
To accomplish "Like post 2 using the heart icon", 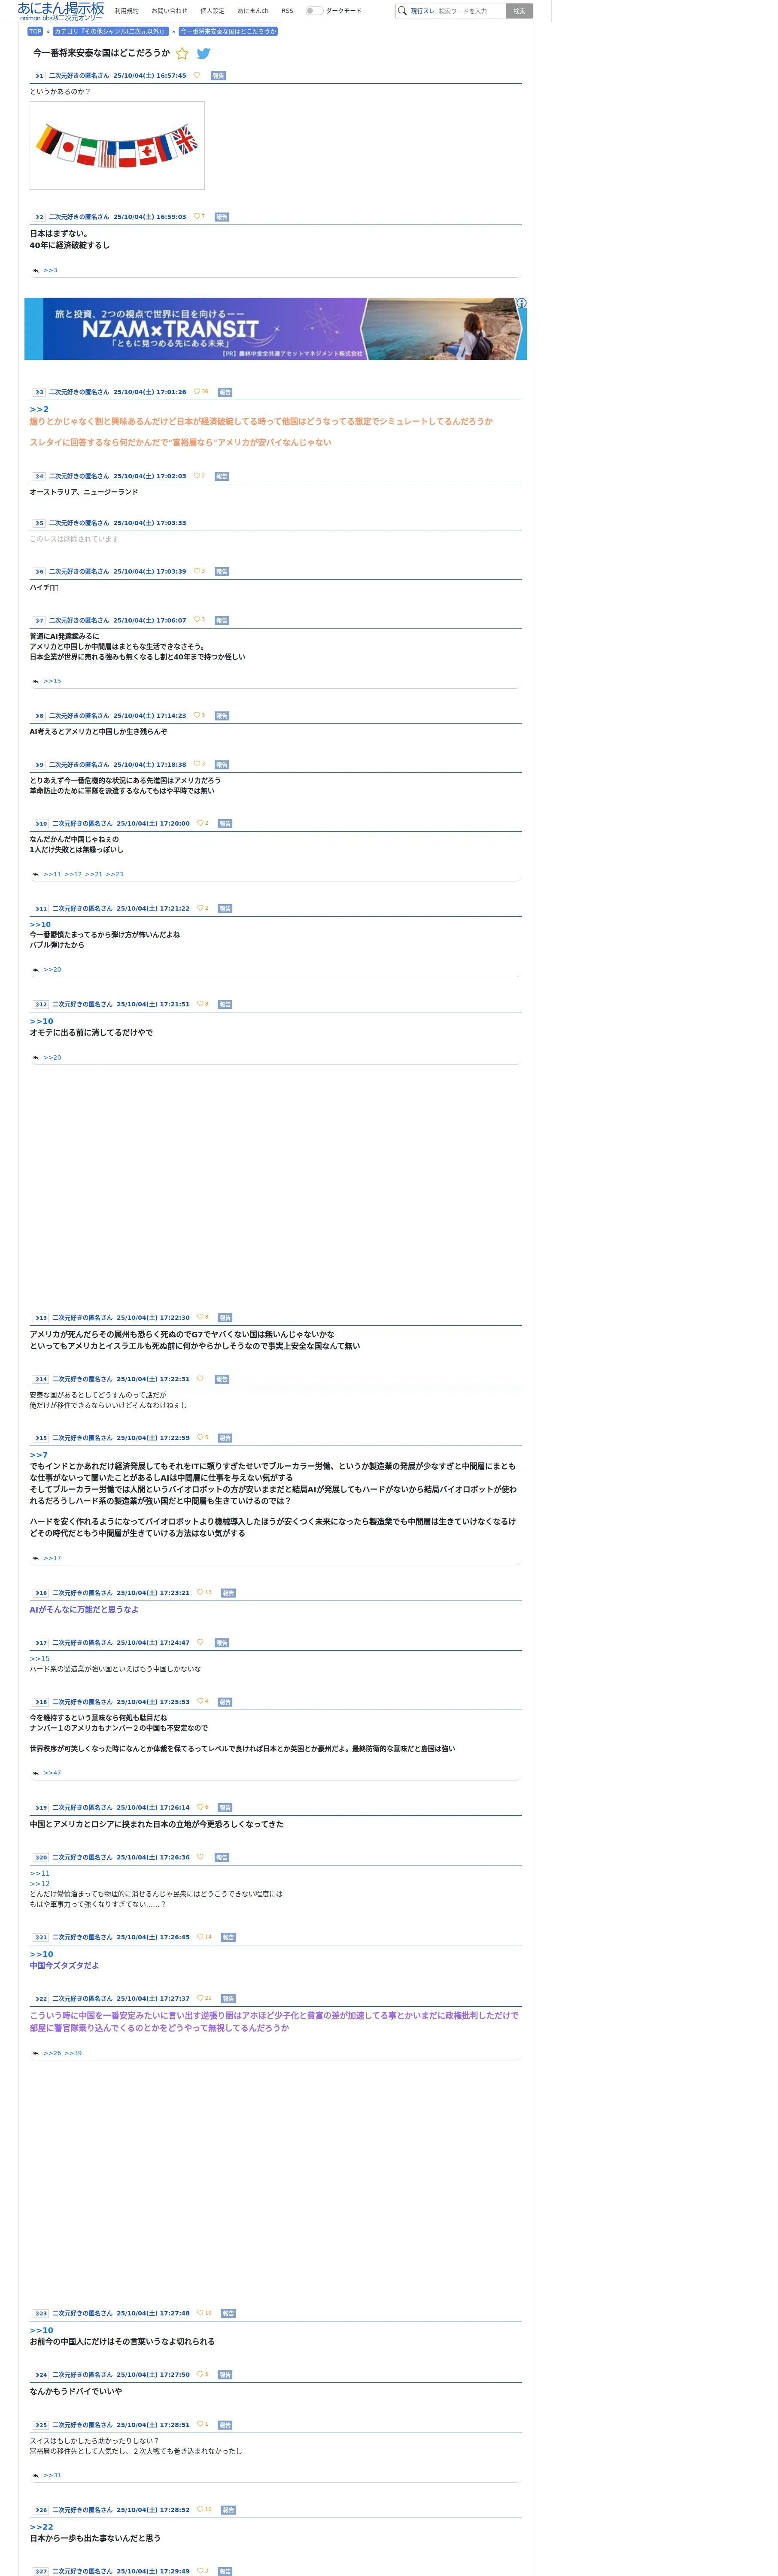I will [197, 216].
